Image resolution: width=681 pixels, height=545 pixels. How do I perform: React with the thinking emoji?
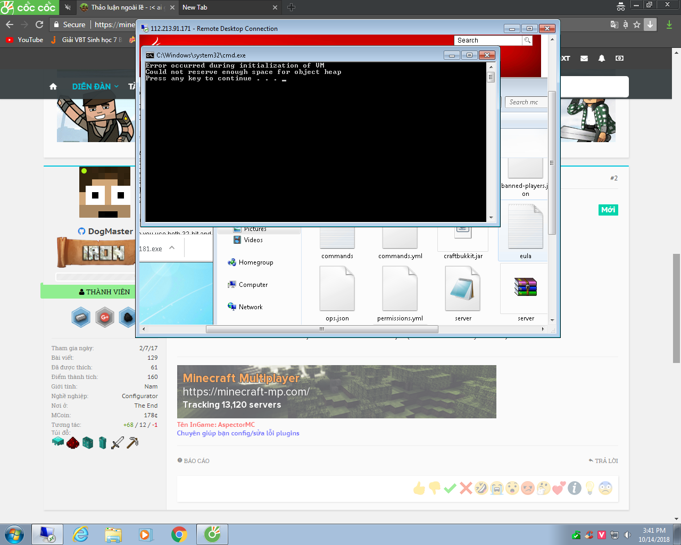coord(543,488)
